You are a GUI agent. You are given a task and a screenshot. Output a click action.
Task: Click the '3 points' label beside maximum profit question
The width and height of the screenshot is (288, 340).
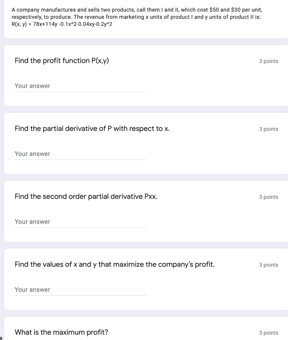pos(268,333)
